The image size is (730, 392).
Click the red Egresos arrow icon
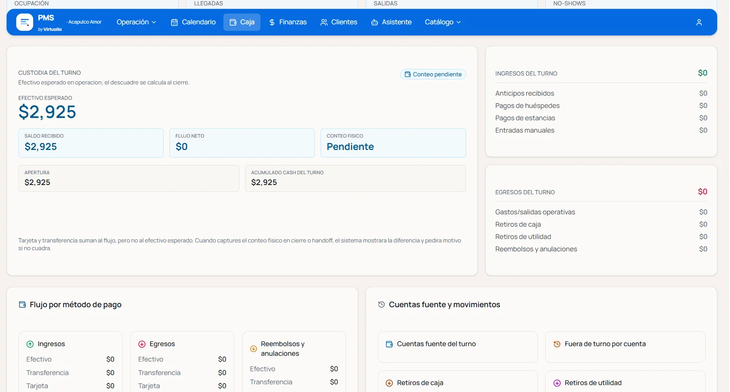point(142,344)
